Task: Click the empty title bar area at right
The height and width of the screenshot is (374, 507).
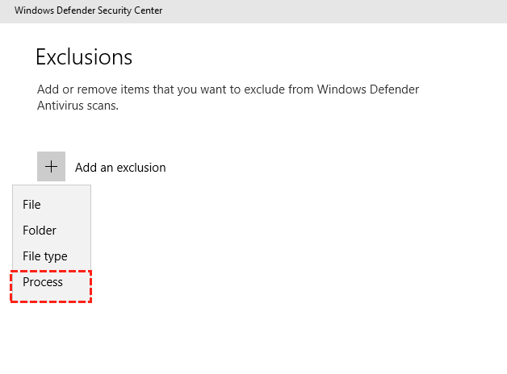Action: click(363, 10)
